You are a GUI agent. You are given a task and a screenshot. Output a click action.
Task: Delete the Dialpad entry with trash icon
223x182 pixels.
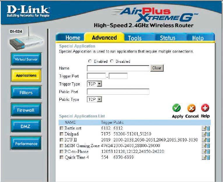click(208, 134)
